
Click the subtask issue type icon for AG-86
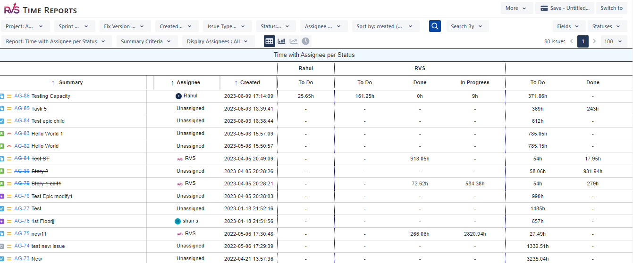2,96
